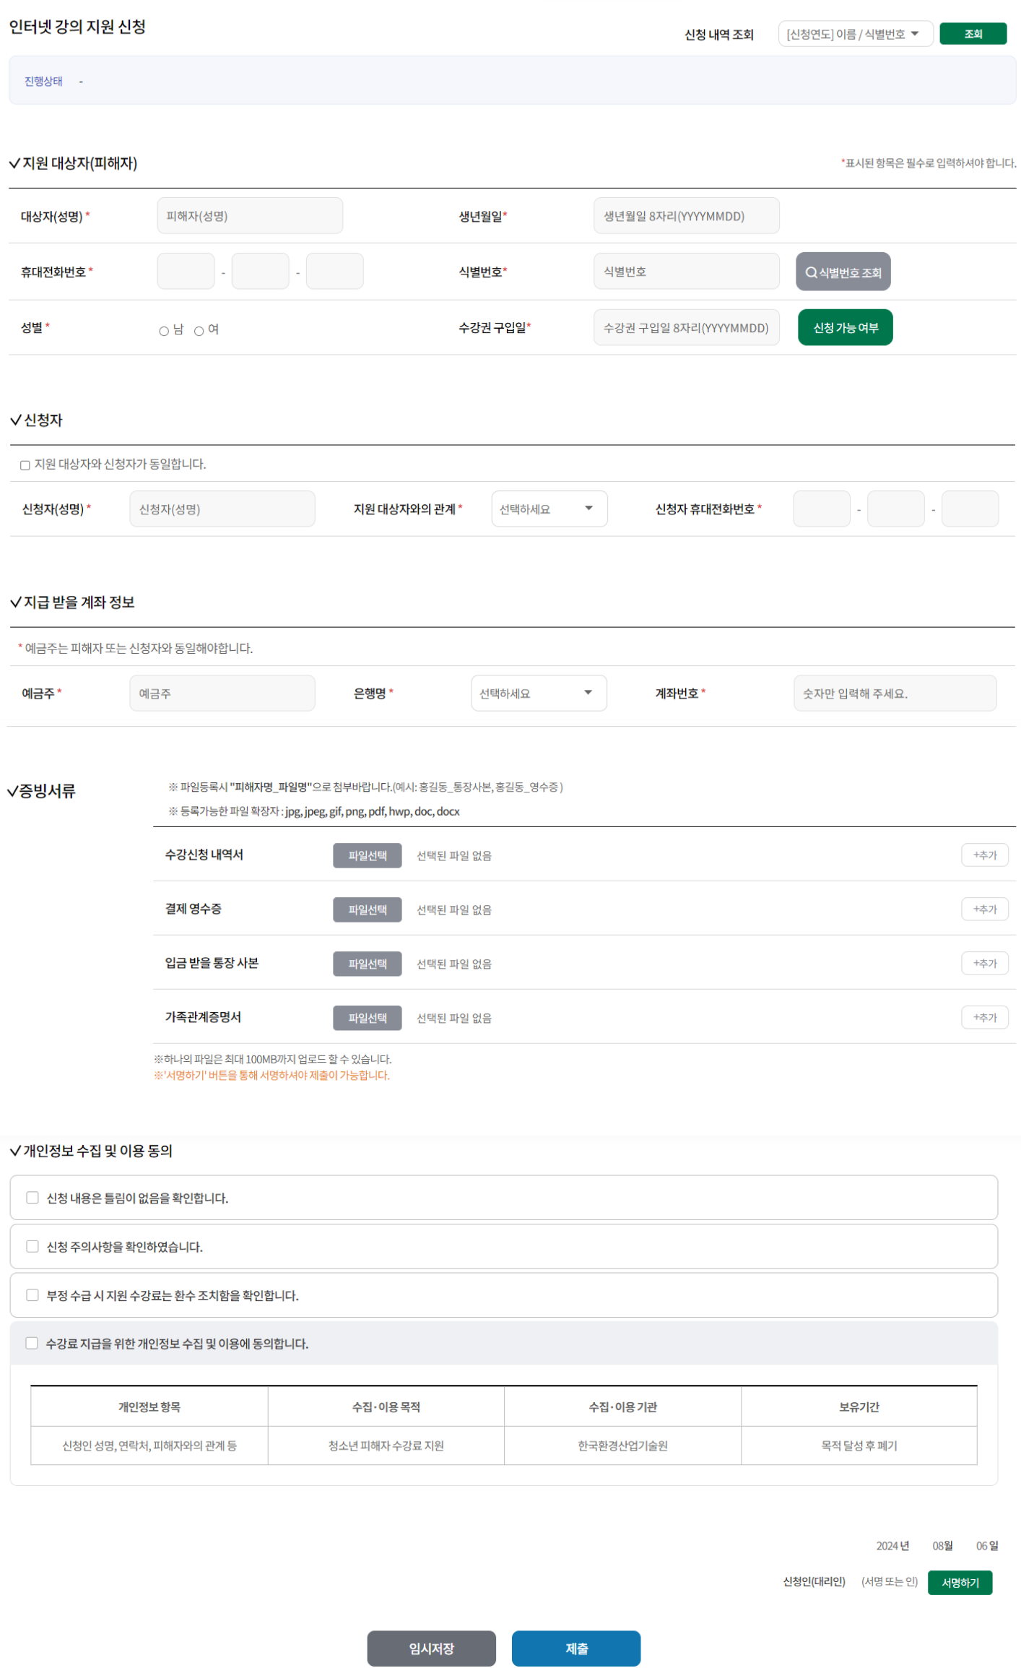
Task: Check 개인정보 수집 및 이용 동의 checkbox
Action: pos(32,1344)
